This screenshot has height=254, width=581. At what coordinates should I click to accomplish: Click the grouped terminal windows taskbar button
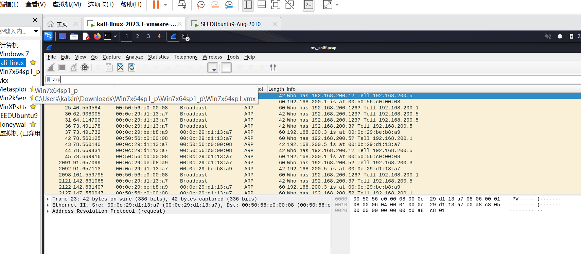pyautogui.click(x=186, y=37)
